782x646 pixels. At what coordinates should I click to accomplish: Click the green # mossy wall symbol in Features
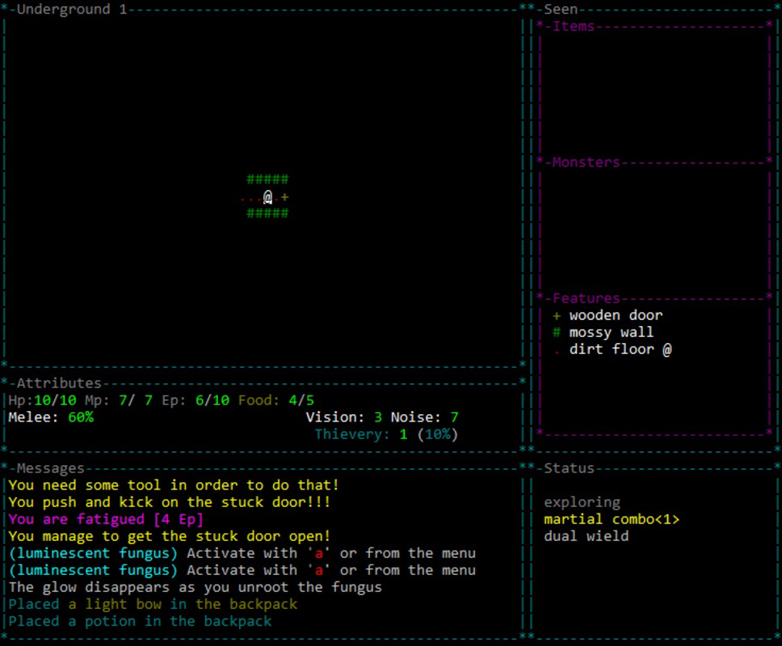[557, 333]
